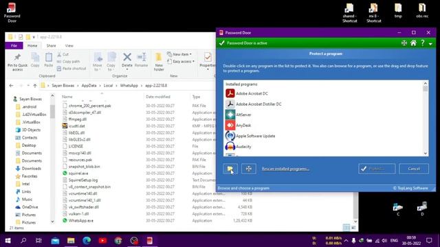The height and width of the screenshot is (247, 440).
Task: Click the Rename ribbon icon
Action: click(x=141, y=60)
